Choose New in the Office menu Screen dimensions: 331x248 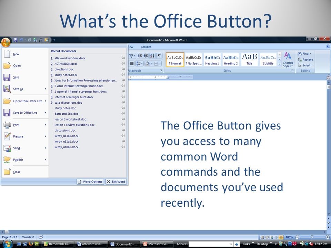[25, 54]
